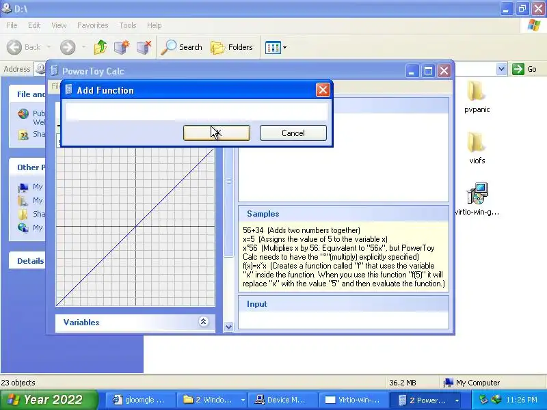Click the Forward arrow in Explorer
547x410 pixels.
[68, 47]
